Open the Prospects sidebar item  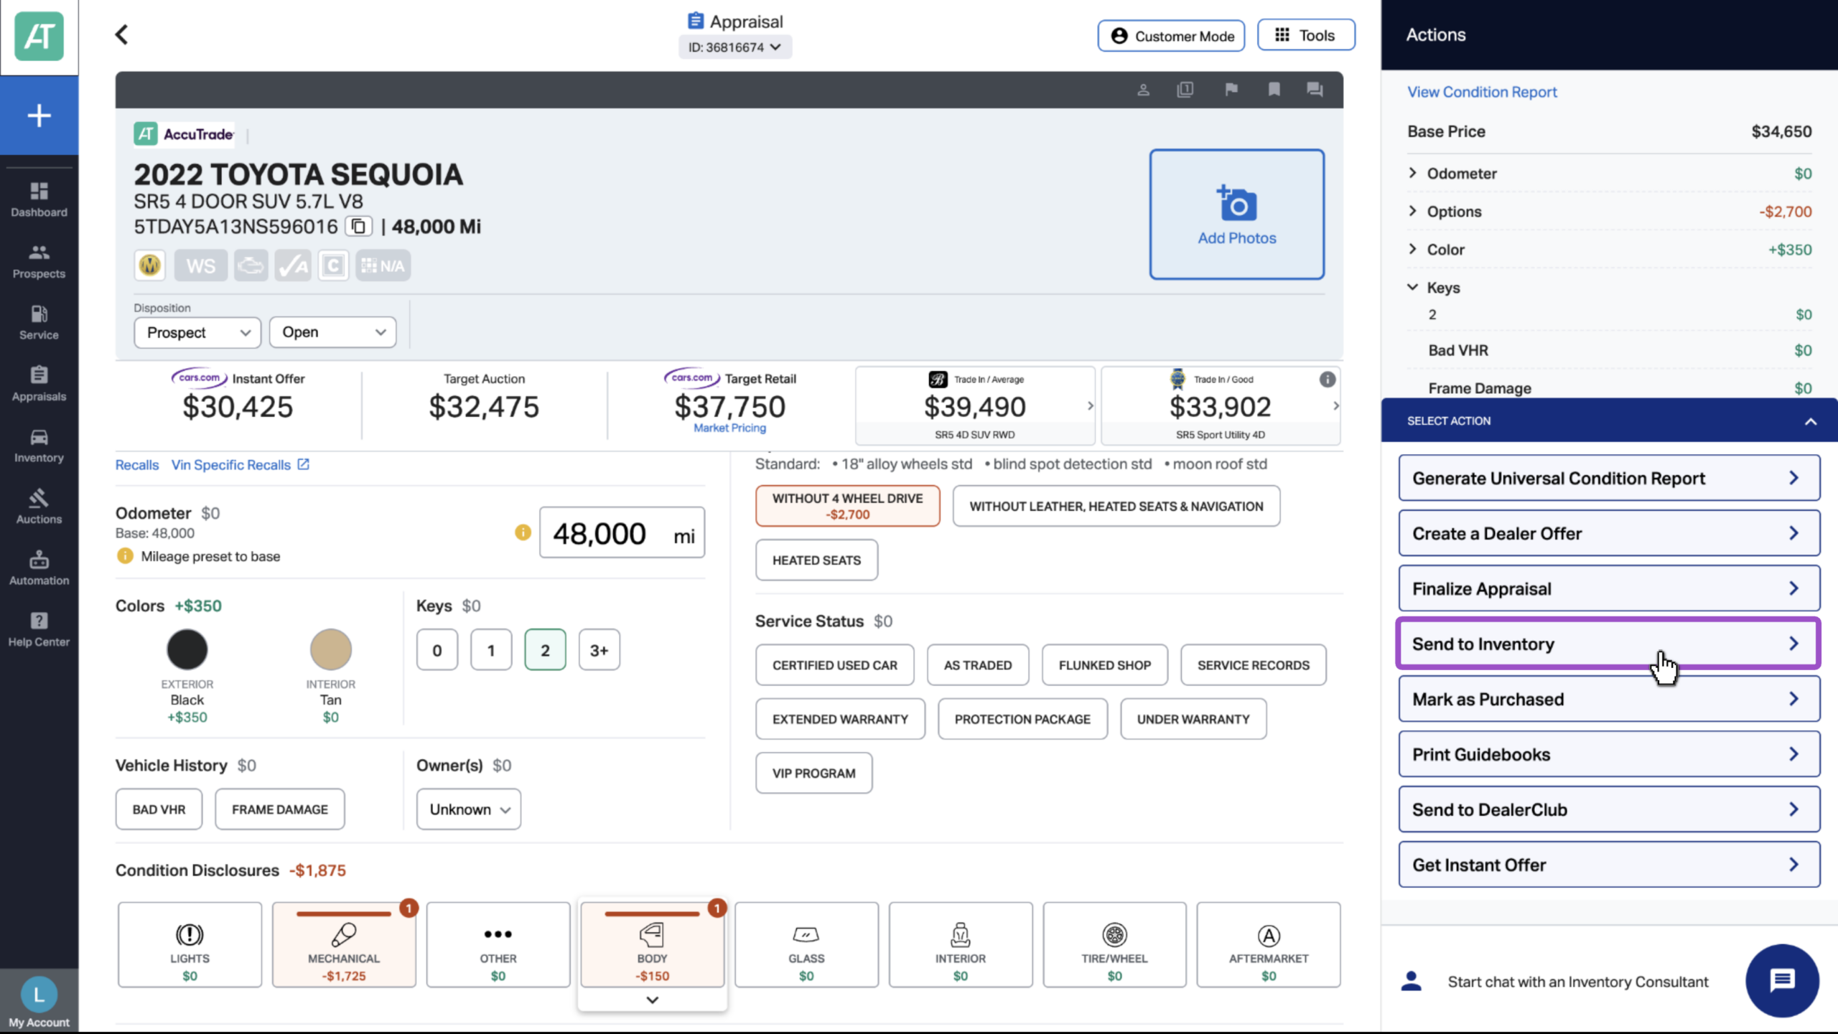pos(39,261)
